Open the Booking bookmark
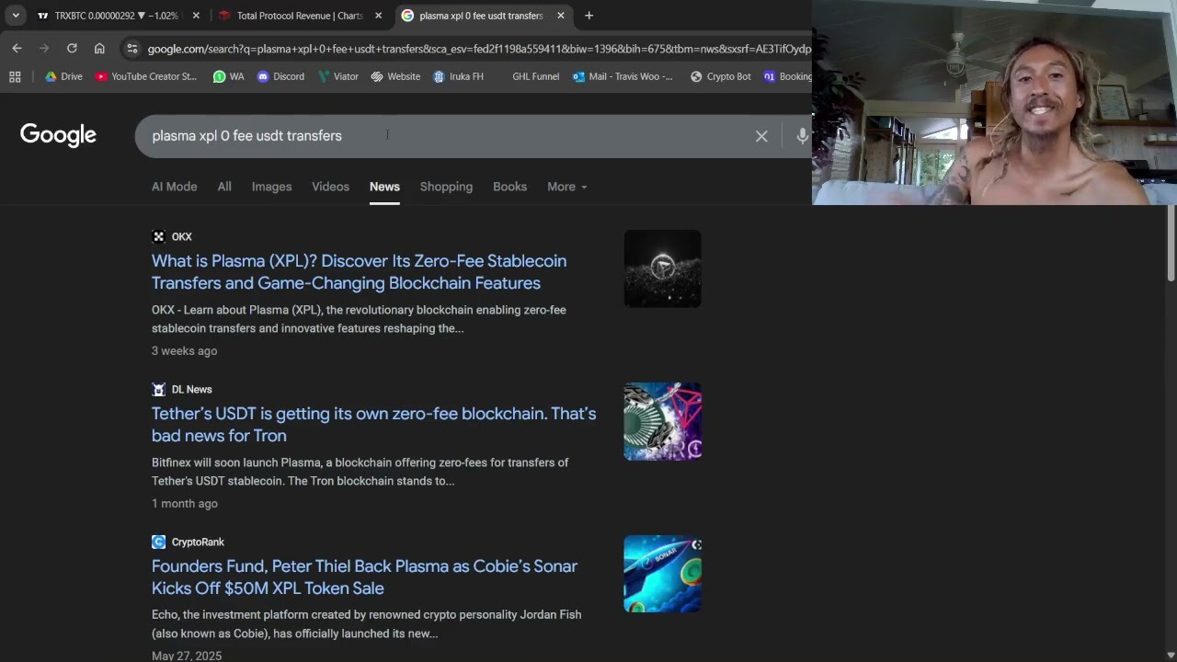 [788, 76]
